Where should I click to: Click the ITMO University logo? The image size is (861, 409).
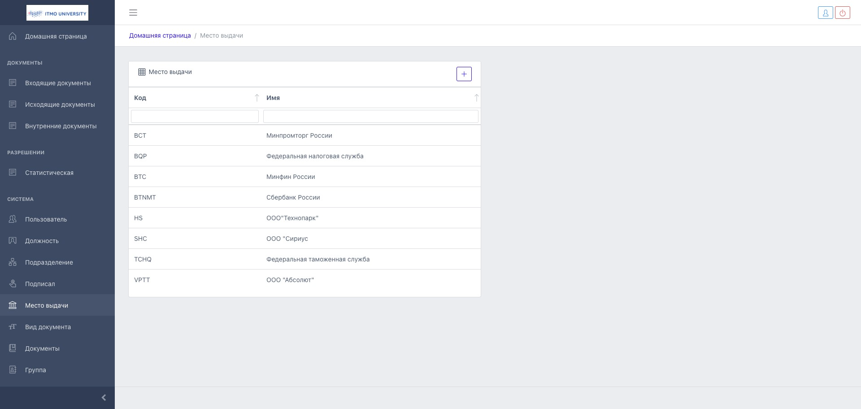pyautogui.click(x=57, y=13)
